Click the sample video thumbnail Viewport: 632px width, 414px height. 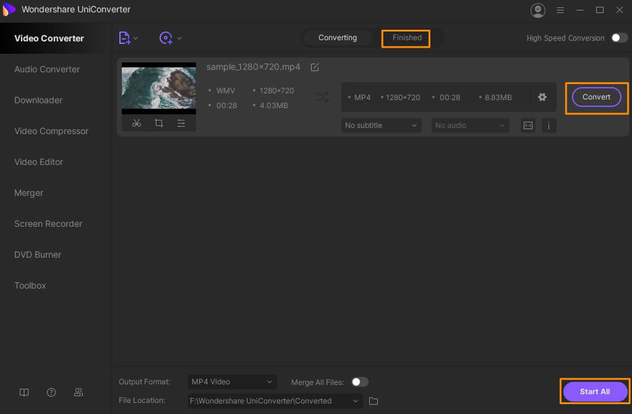tap(159, 88)
